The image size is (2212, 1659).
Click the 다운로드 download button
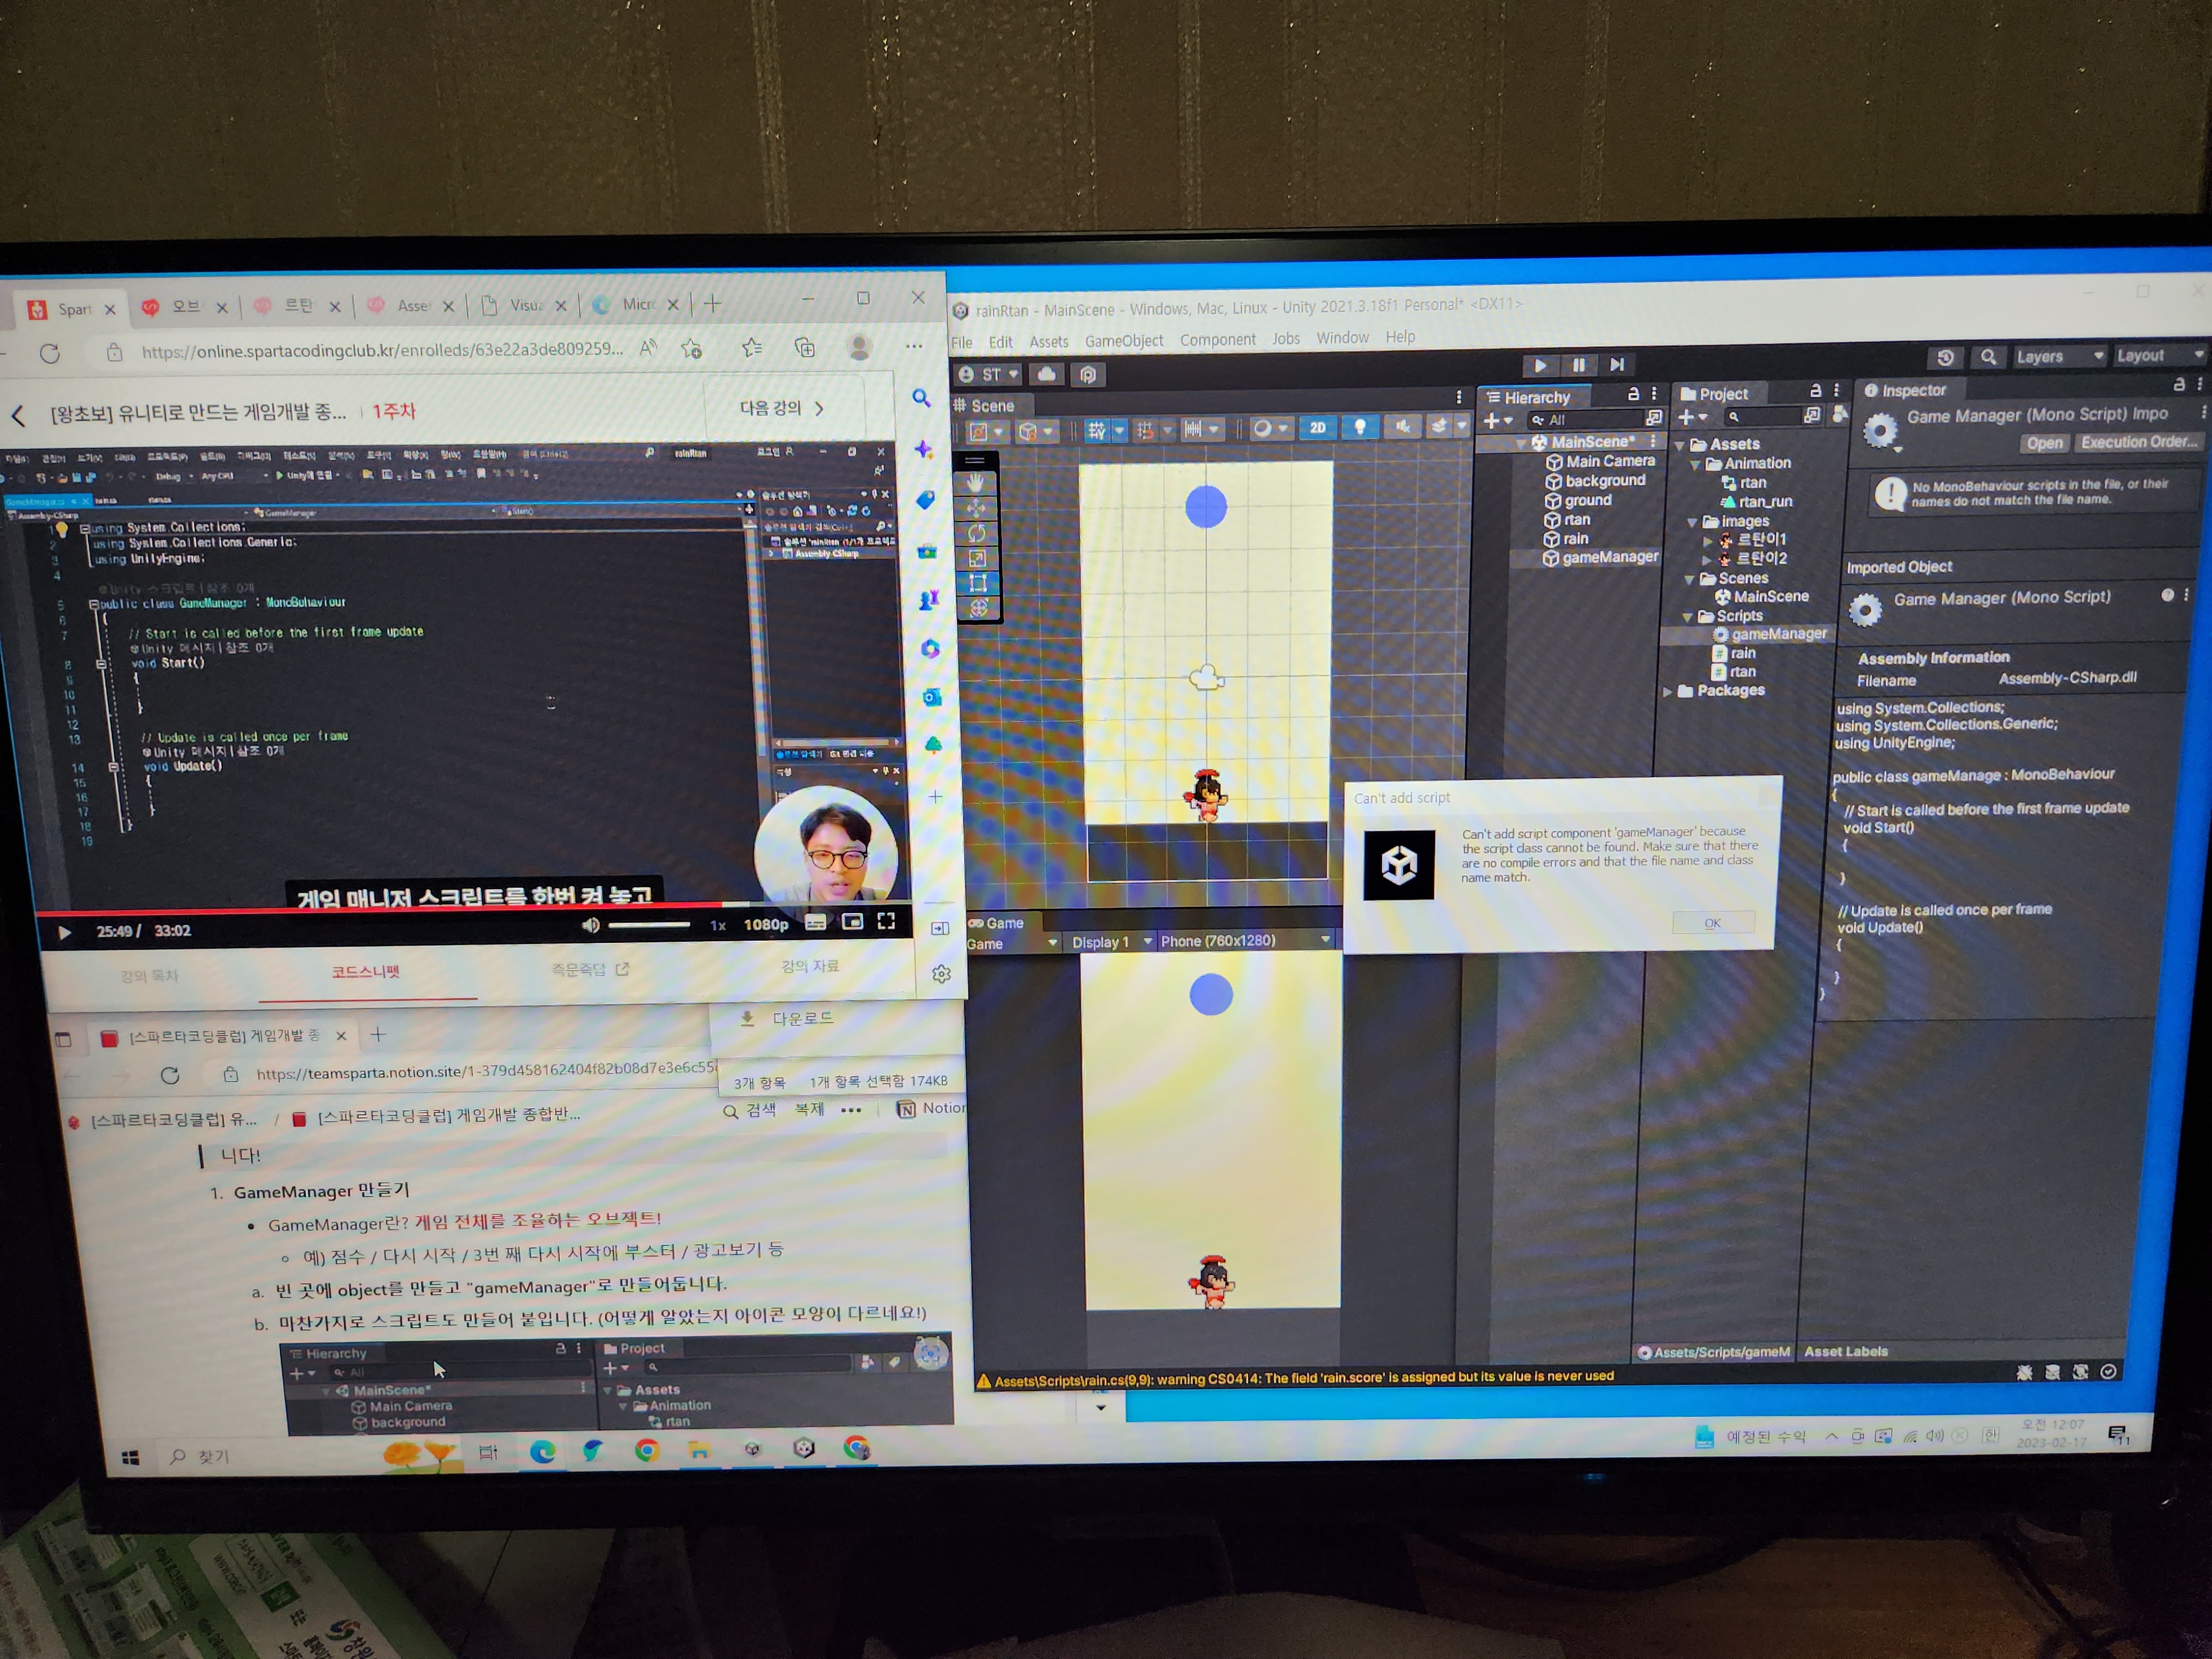point(787,1019)
